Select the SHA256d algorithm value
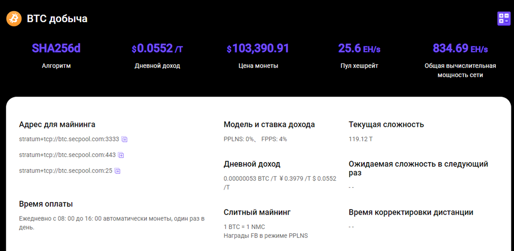Viewport: 514px width, 251px height. click(56, 48)
